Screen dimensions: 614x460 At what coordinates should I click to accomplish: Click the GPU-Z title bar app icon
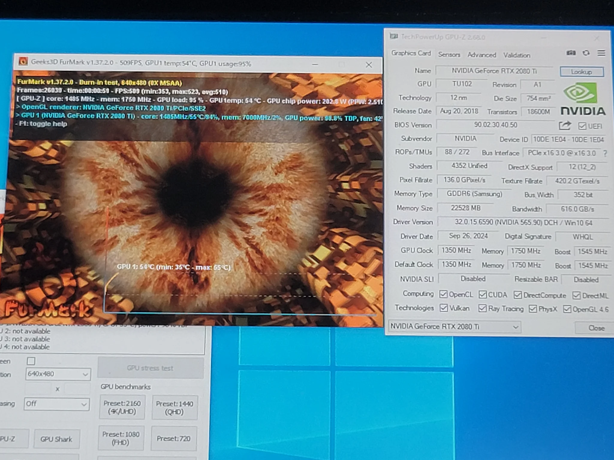[394, 37]
